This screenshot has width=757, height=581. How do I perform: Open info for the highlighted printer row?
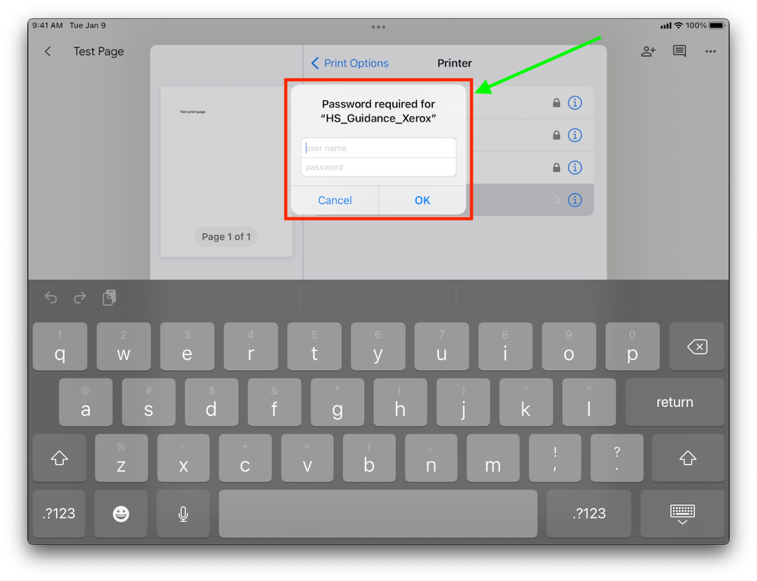575,200
